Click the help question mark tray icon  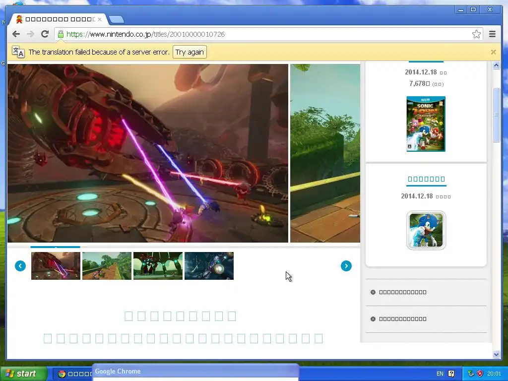(x=451, y=374)
